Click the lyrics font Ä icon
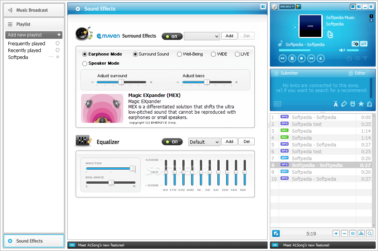The height and width of the screenshot is (251, 378). point(336,104)
